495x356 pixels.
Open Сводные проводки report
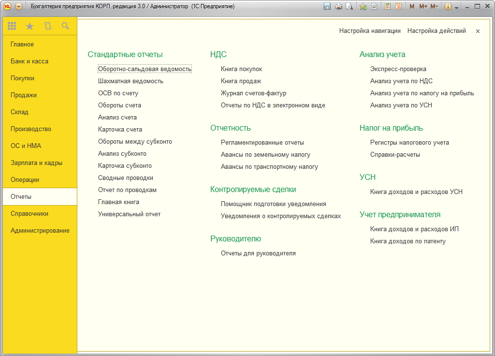125,178
